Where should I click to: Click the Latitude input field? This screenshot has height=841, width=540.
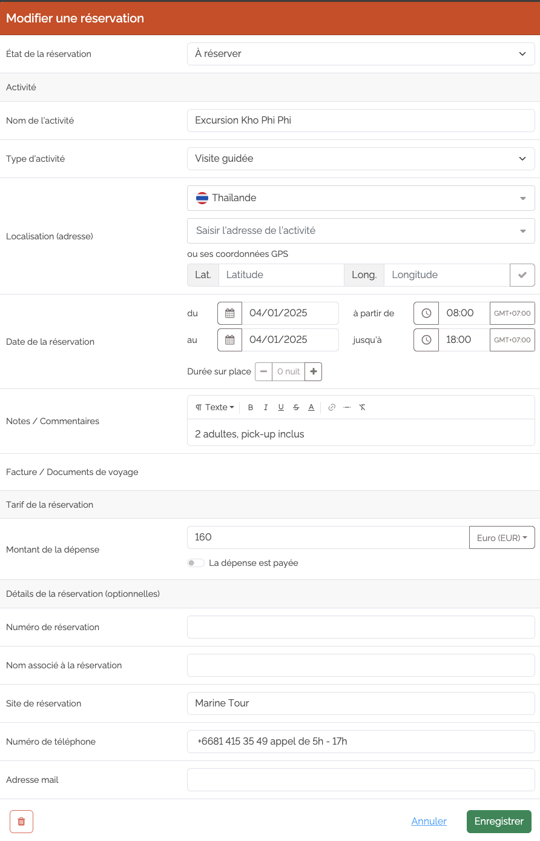pyautogui.click(x=282, y=275)
